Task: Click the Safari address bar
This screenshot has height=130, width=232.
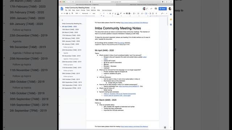Action: [116, 2]
